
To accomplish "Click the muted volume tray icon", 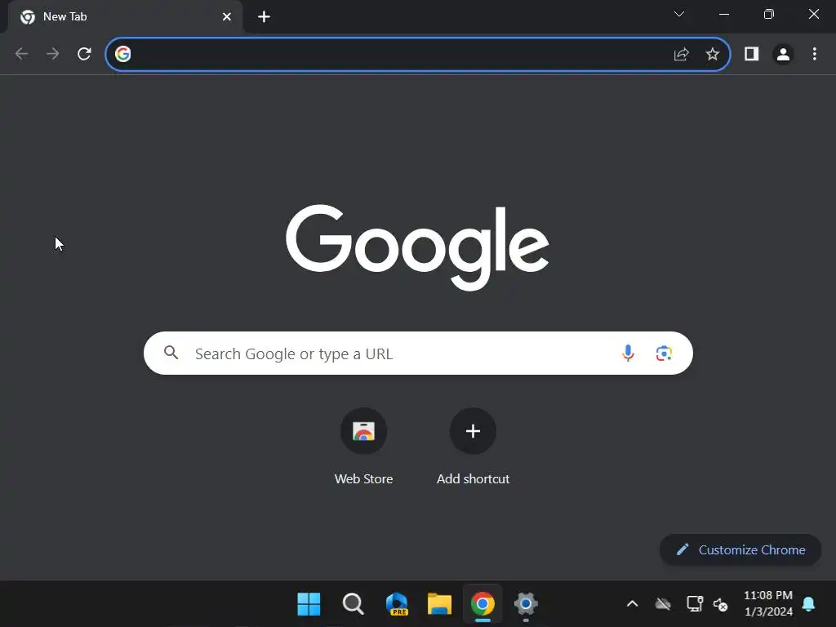I will [x=721, y=605].
